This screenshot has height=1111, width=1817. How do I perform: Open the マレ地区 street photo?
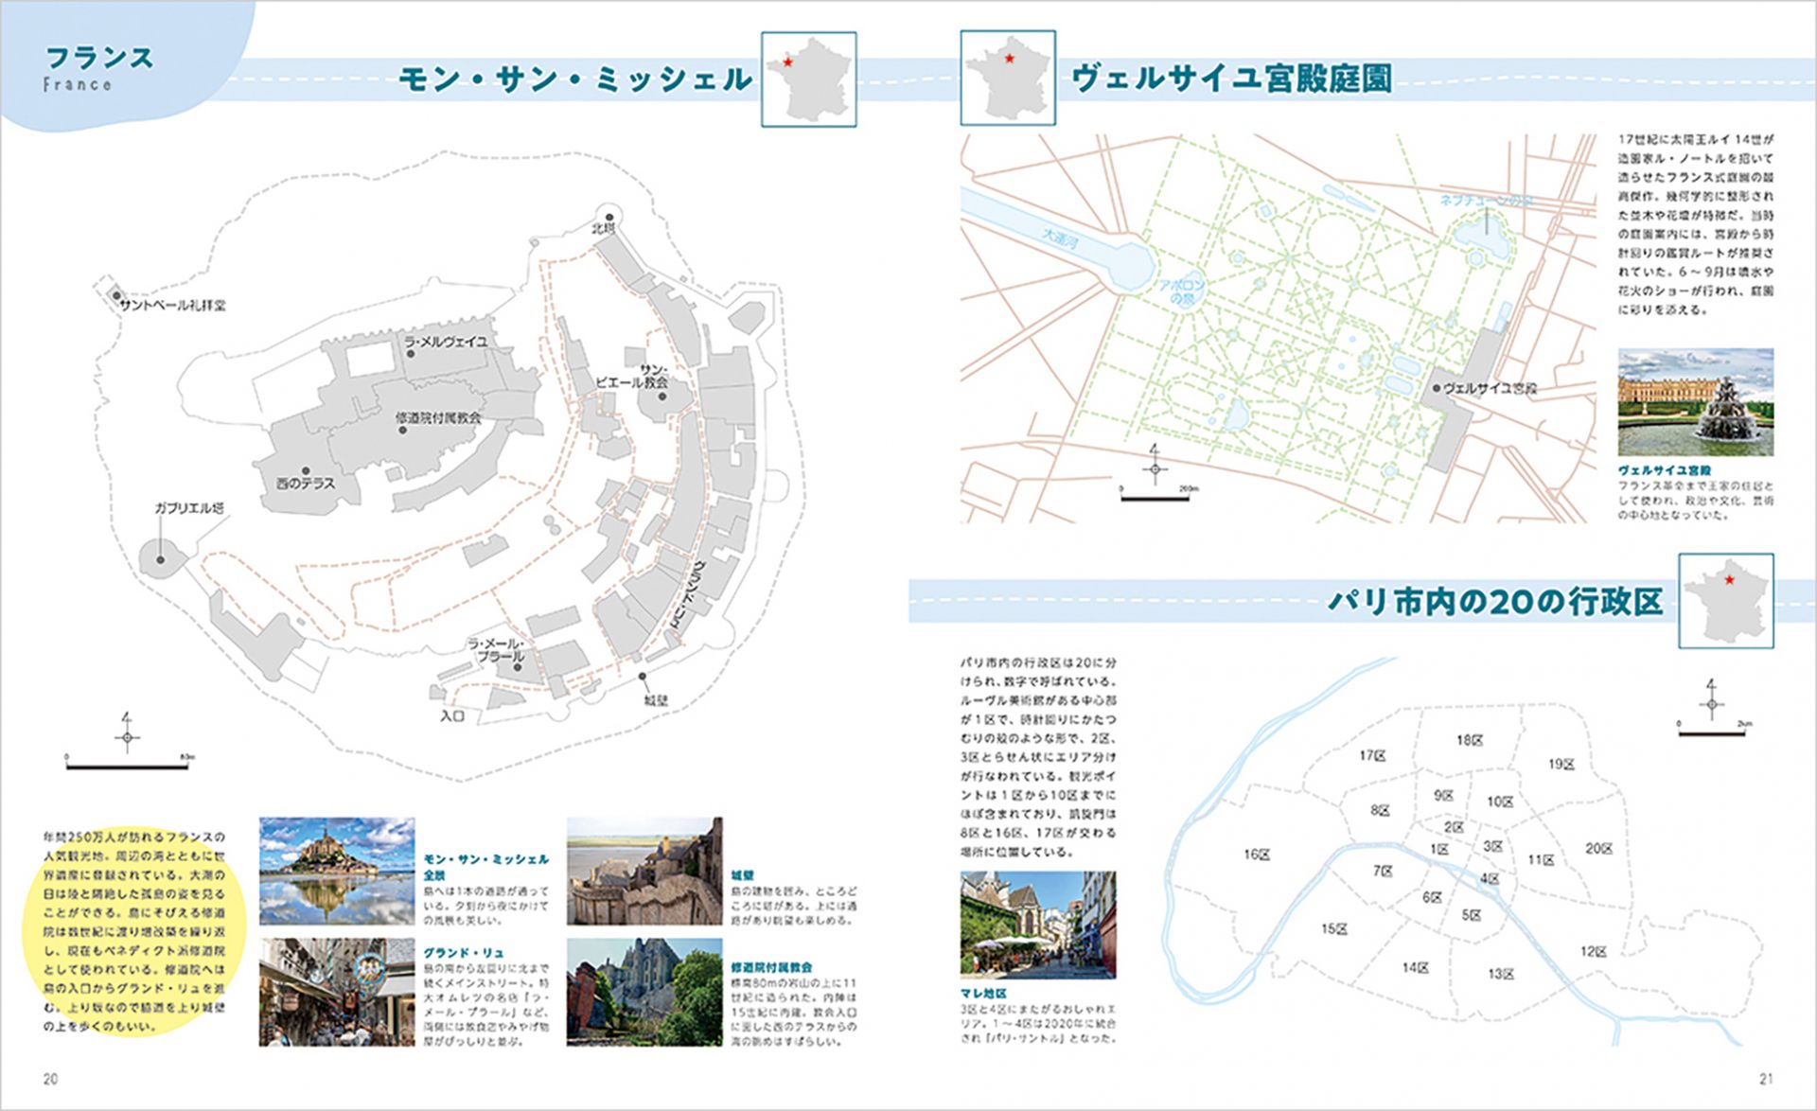pos(1037,925)
